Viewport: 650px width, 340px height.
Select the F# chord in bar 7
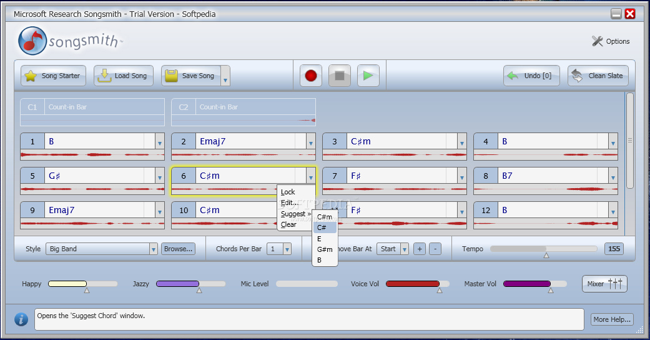(356, 176)
